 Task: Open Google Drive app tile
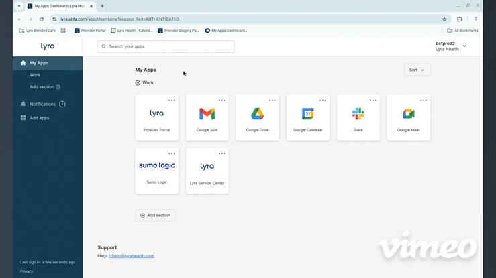pyautogui.click(x=257, y=118)
